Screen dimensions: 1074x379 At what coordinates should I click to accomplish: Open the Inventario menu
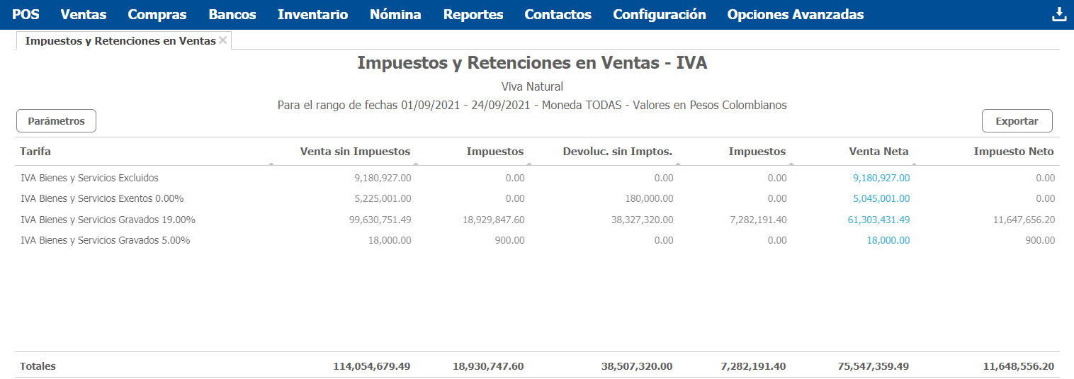(x=313, y=14)
